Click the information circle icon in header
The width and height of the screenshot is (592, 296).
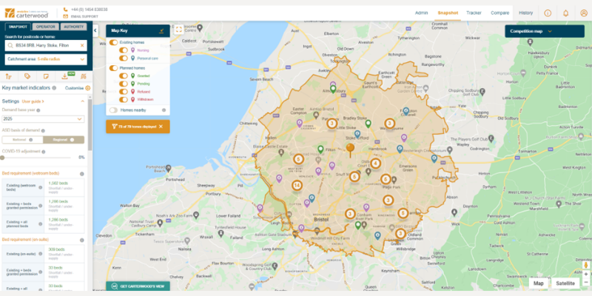click(548, 13)
